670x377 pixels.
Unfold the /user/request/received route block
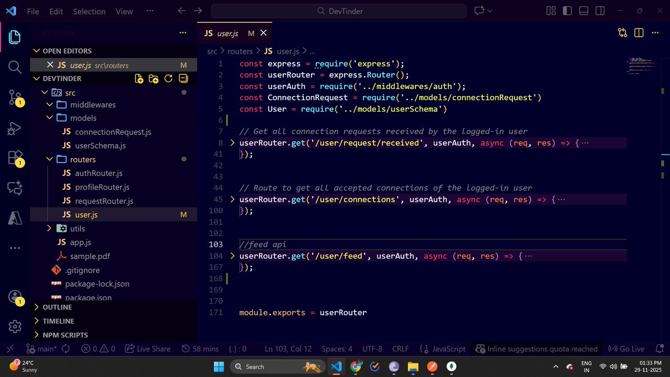(x=233, y=143)
